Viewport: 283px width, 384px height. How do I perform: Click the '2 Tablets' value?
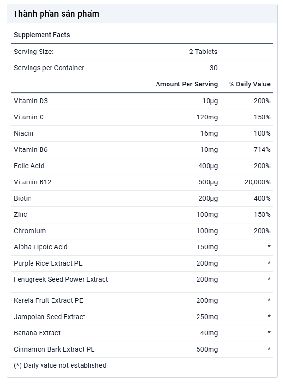203,52
